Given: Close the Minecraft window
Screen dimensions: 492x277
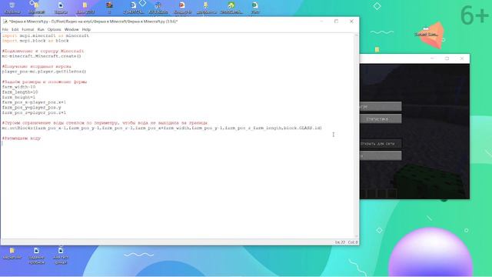Looking at the screenshot, I should [x=462, y=58].
